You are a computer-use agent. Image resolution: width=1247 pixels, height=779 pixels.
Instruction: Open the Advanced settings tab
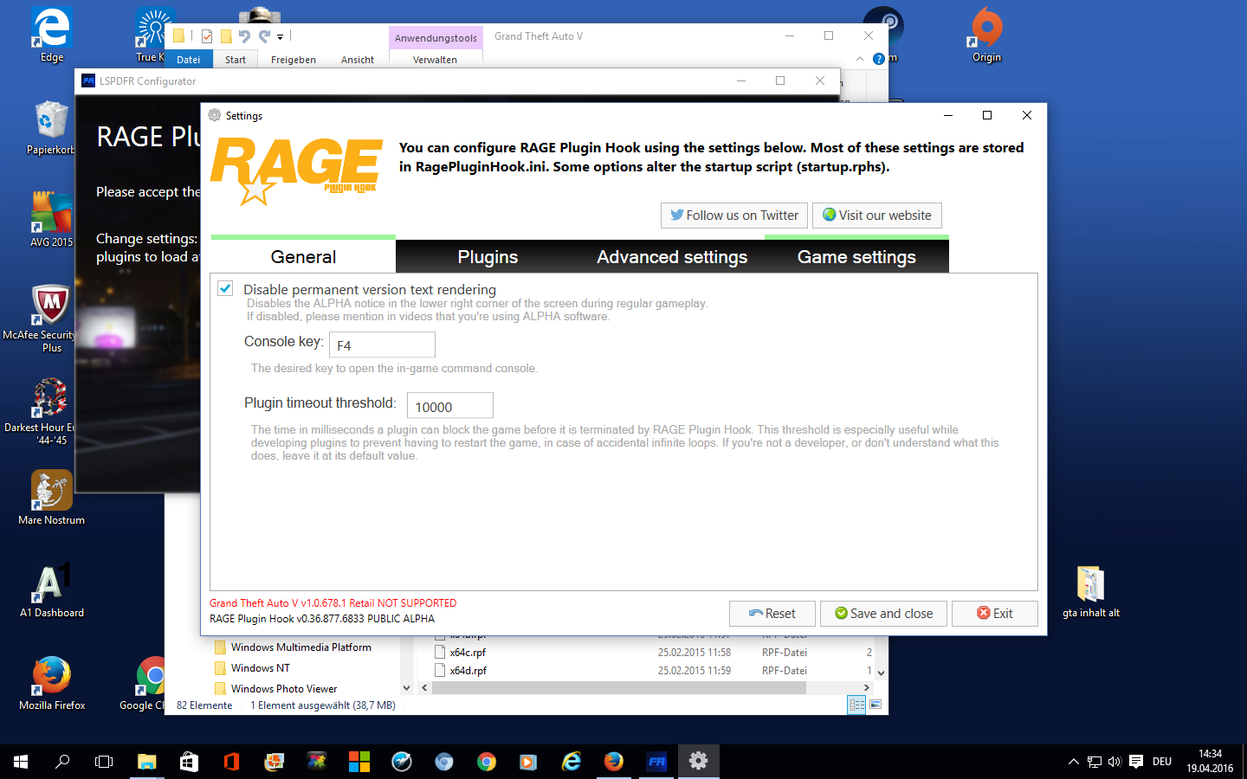(672, 256)
